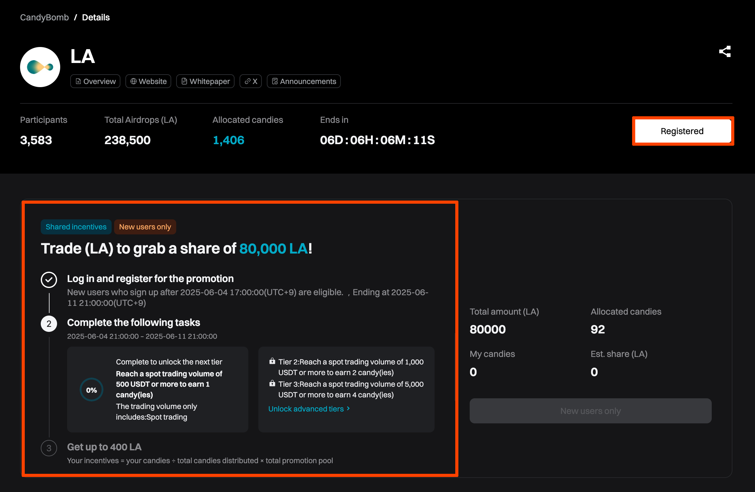The image size is (755, 492).
Task: Click the completed step checkmark icon
Action: [49, 280]
